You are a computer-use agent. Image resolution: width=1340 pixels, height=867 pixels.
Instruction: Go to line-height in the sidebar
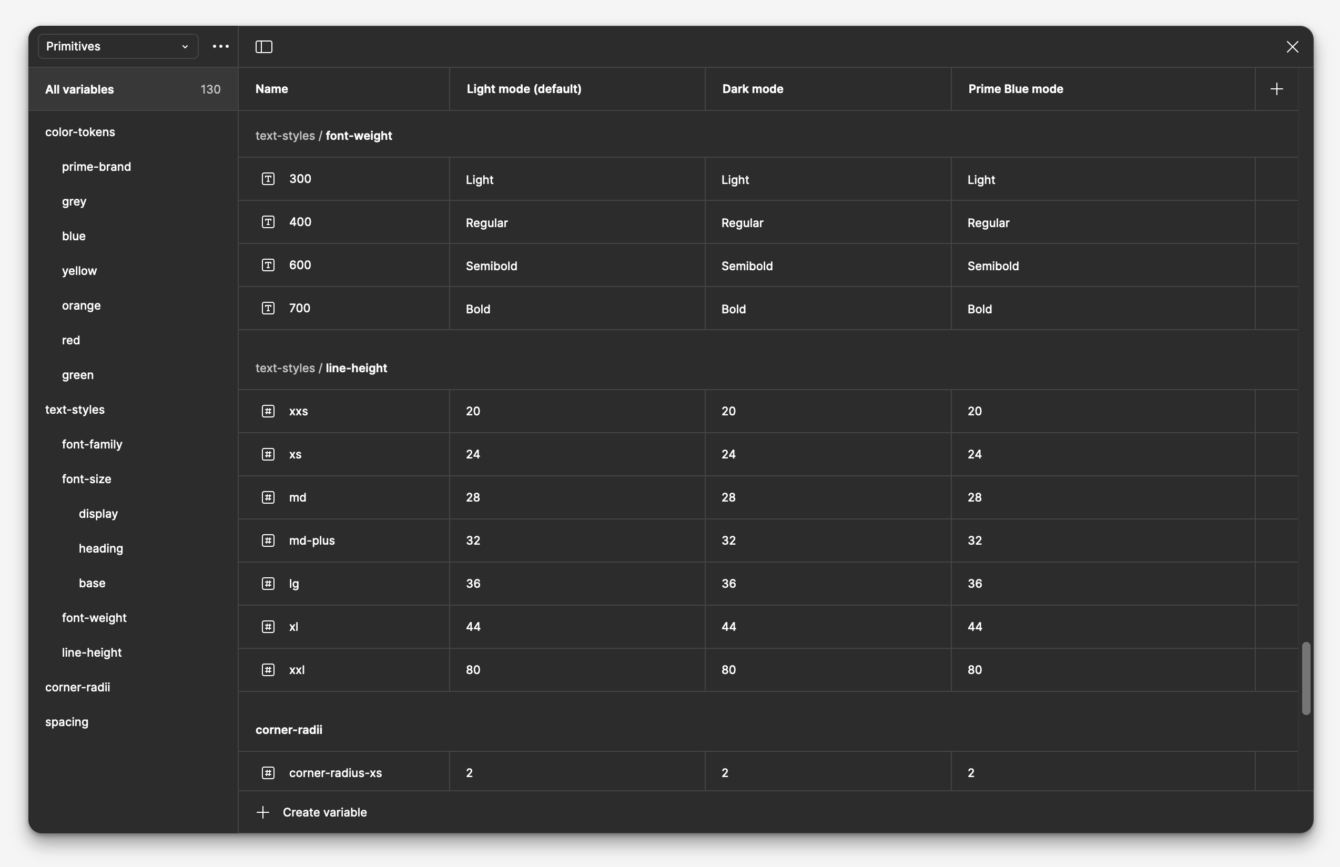coord(92,652)
